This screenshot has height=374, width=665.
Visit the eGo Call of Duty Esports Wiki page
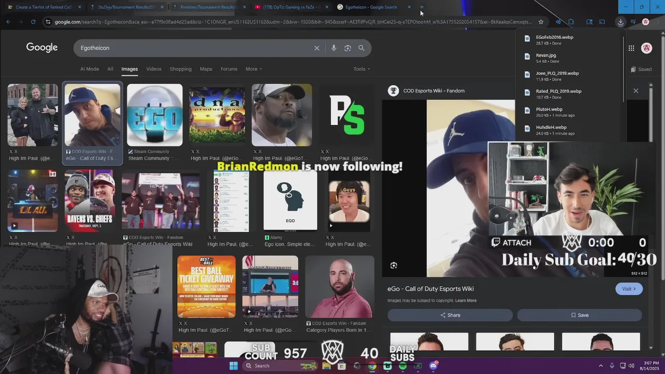pos(629,289)
